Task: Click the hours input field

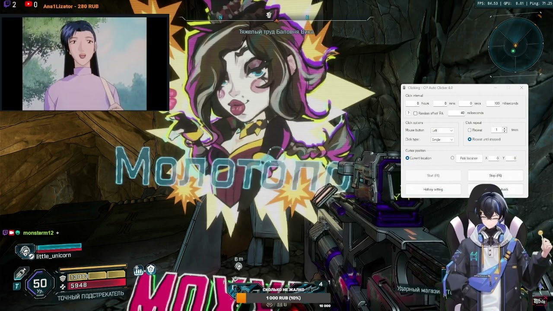Action: point(413,103)
